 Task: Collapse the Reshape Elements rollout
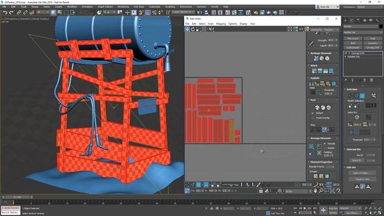click(x=308, y=53)
